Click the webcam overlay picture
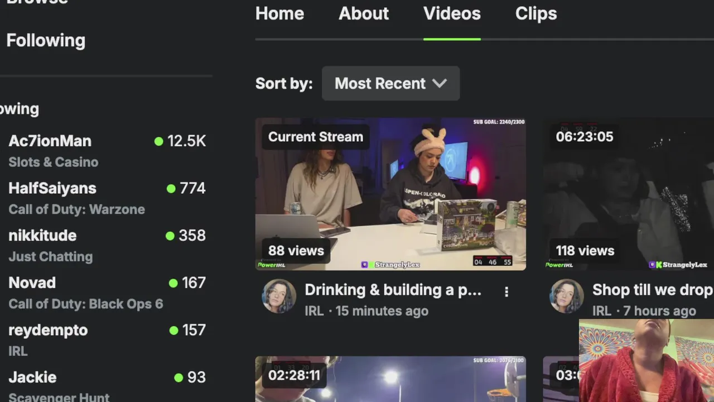The width and height of the screenshot is (714, 402). pyautogui.click(x=647, y=361)
